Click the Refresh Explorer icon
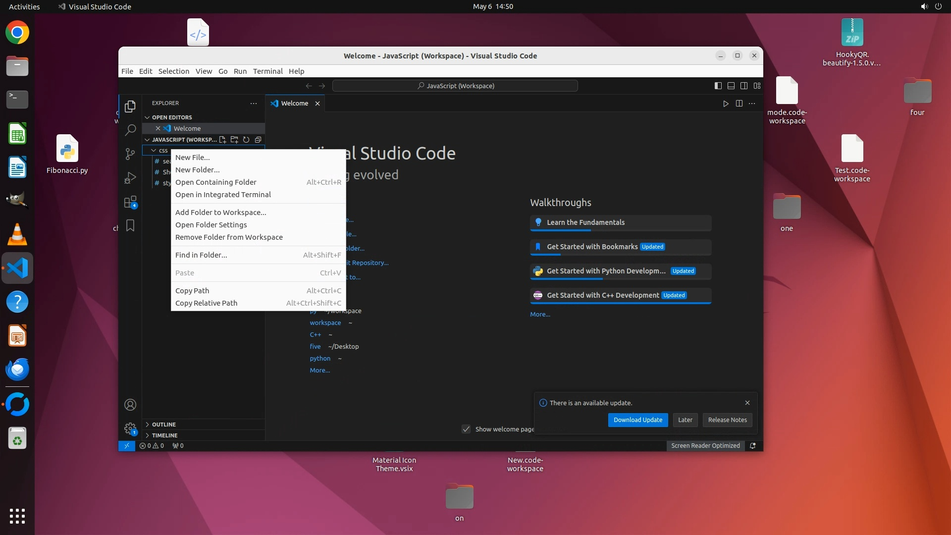Image resolution: width=951 pixels, height=535 pixels. (x=246, y=140)
